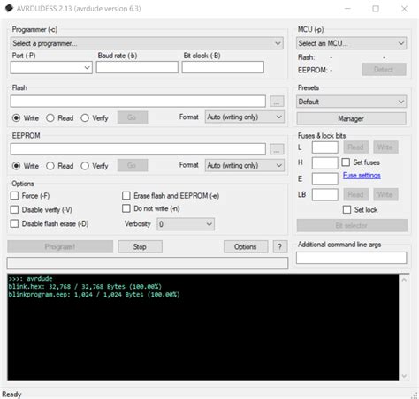Open the Flash Format dropdown

point(245,117)
